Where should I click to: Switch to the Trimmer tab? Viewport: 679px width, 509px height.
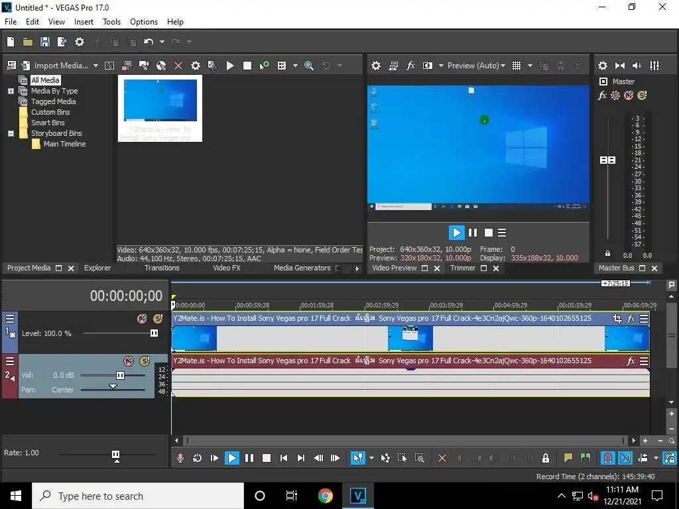[x=462, y=268]
